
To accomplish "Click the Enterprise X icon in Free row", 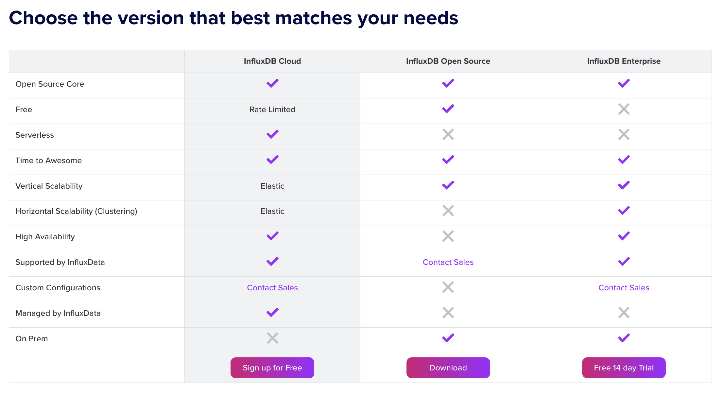I will 624,109.
